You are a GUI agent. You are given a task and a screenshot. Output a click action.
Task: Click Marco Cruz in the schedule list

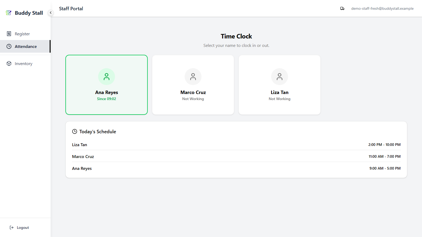83,156
